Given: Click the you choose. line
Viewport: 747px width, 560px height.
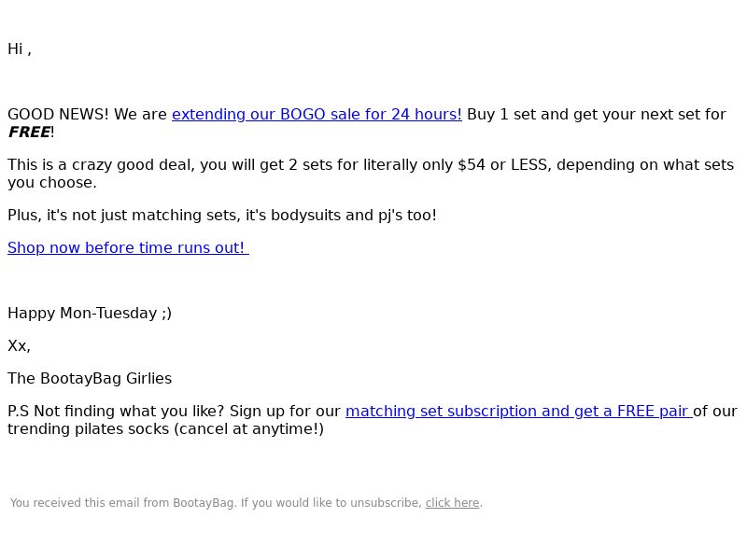Looking at the screenshot, I should (52, 183).
